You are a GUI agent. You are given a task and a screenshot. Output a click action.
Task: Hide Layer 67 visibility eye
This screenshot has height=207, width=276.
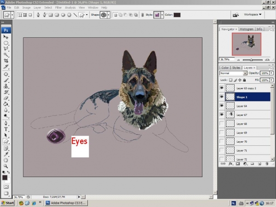click(x=222, y=115)
